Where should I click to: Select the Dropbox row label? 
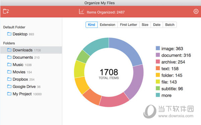coord(20,79)
